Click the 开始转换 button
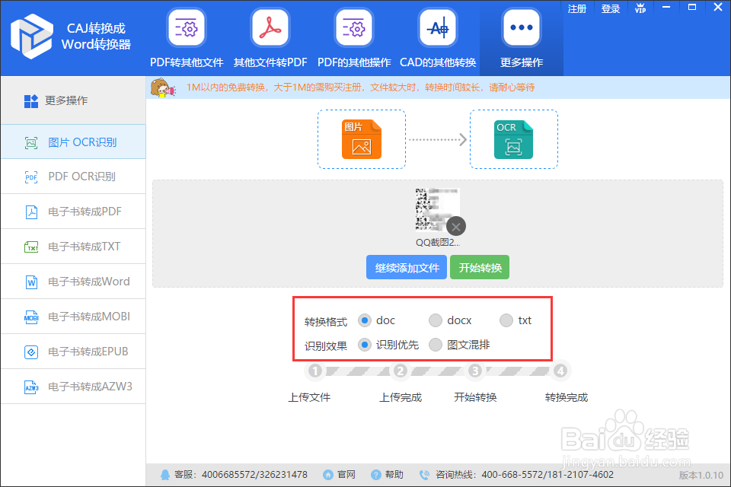The image size is (731, 487). (480, 267)
